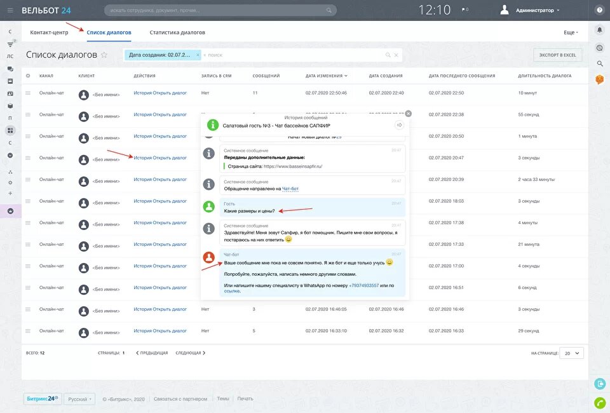Go to Предыдущая page
The width and height of the screenshot is (610, 413).
coord(152,353)
